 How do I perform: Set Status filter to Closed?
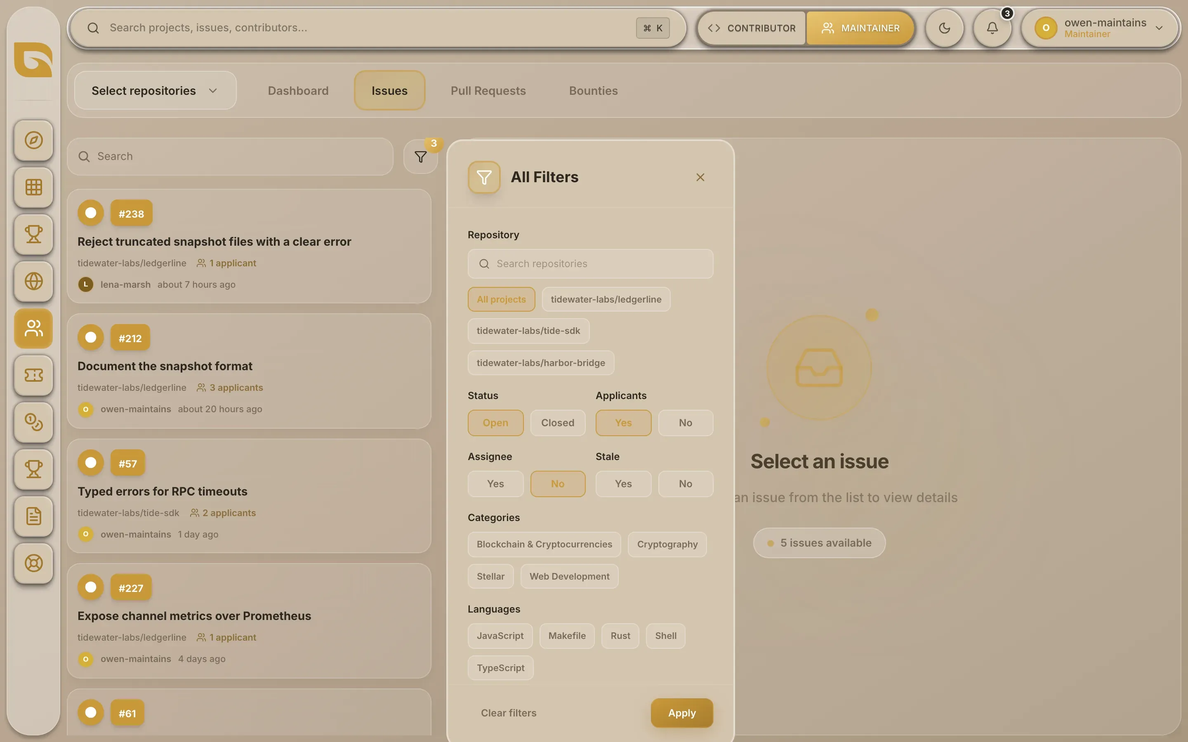click(x=558, y=423)
